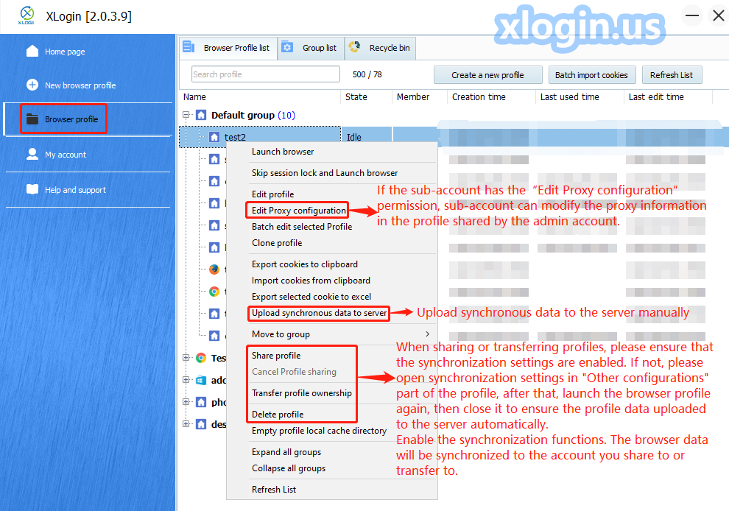Click the Firefox profile icon in the list
729x511 pixels.
(x=214, y=269)
